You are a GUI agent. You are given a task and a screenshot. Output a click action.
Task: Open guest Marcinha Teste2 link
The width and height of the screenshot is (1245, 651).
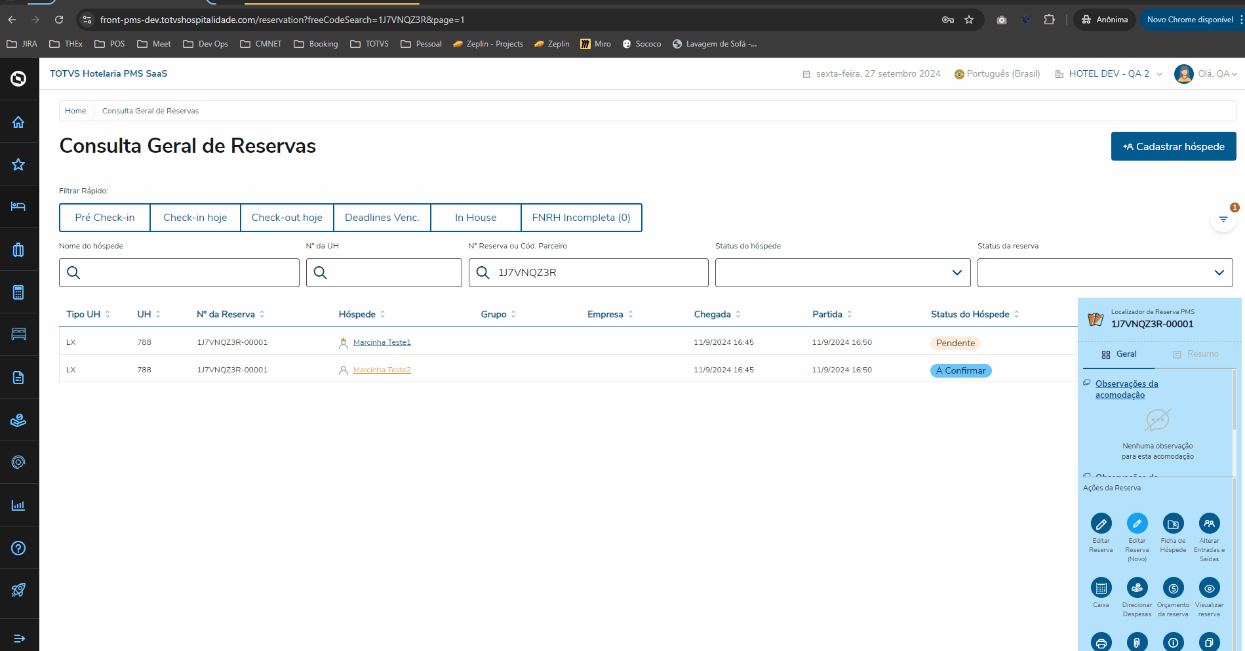coord(382,370)
